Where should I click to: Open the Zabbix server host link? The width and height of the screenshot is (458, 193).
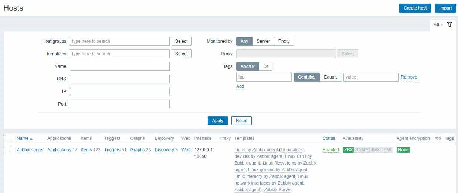(30, 150)
